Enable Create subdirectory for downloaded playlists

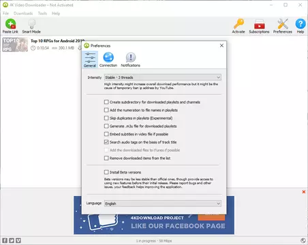tap(106, 102)
